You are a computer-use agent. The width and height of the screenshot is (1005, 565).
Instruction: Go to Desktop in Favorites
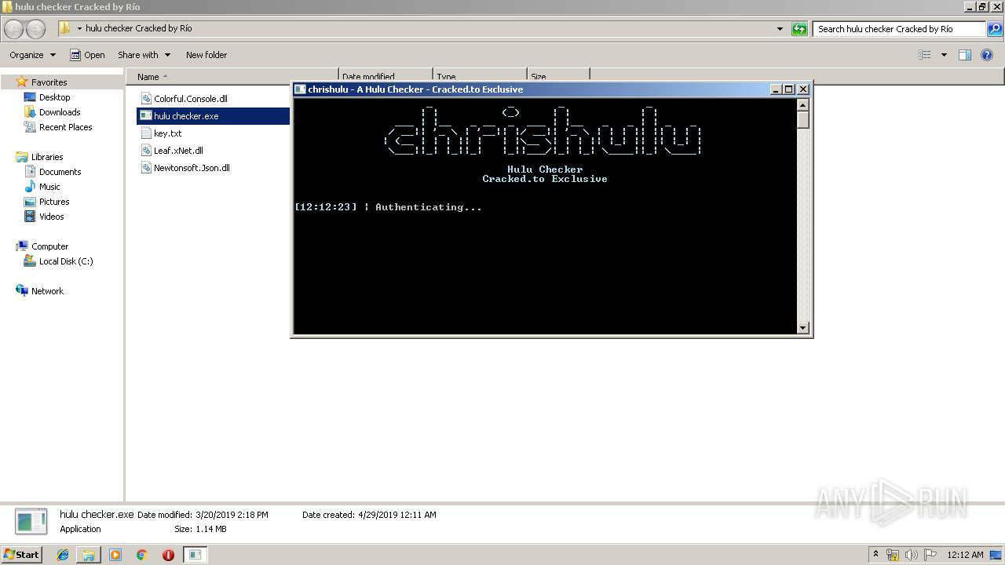[x=54, y=97]
